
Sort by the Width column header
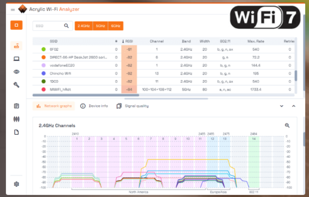click(204, 41)
